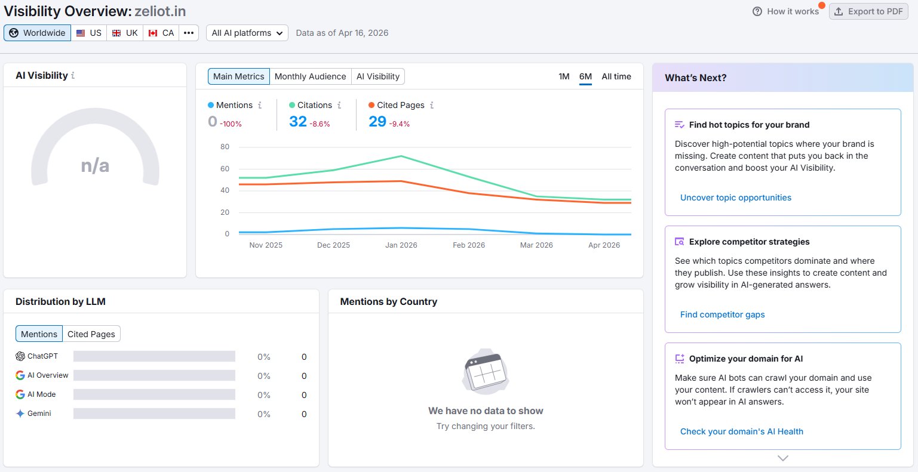The image size is (918, 472).
Task: Expand What's Next panel with chevron
Action: coord(783,458)
